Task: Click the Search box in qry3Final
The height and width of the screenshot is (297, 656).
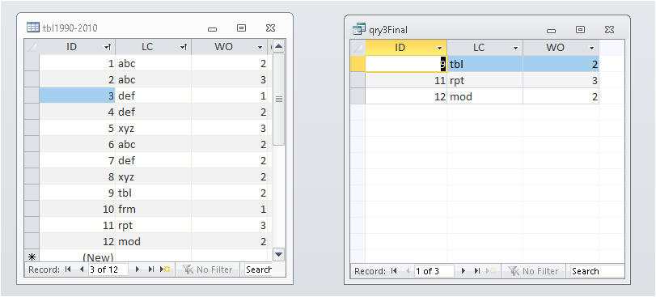Action: pyautogui.click(x=598, y=271)
